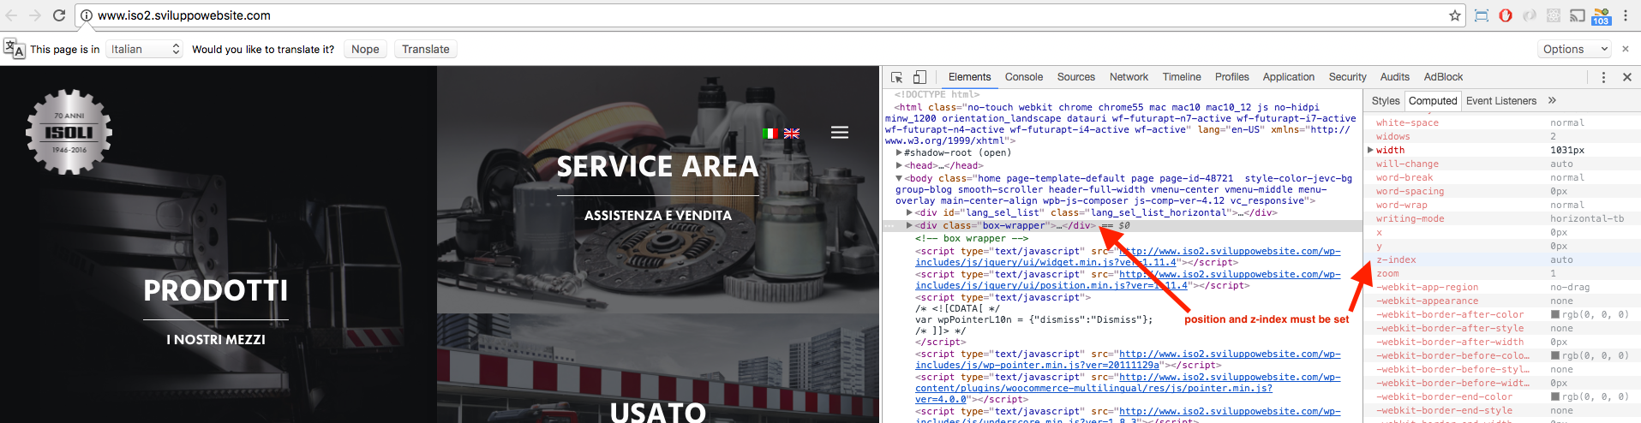Open the RSS extension showing 103

pos(1602,16)
